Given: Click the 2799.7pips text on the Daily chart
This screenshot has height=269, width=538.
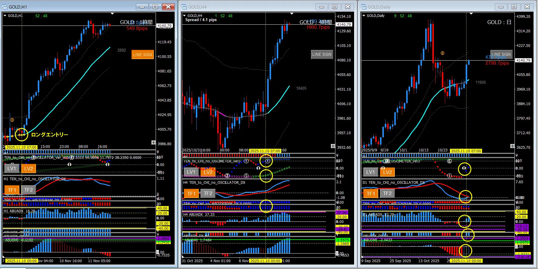Looking at the screenshot, I should [x=497, y=63].
